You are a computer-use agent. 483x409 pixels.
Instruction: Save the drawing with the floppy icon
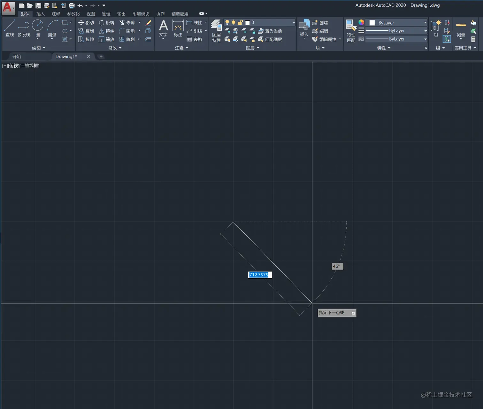tap(38, 5)
